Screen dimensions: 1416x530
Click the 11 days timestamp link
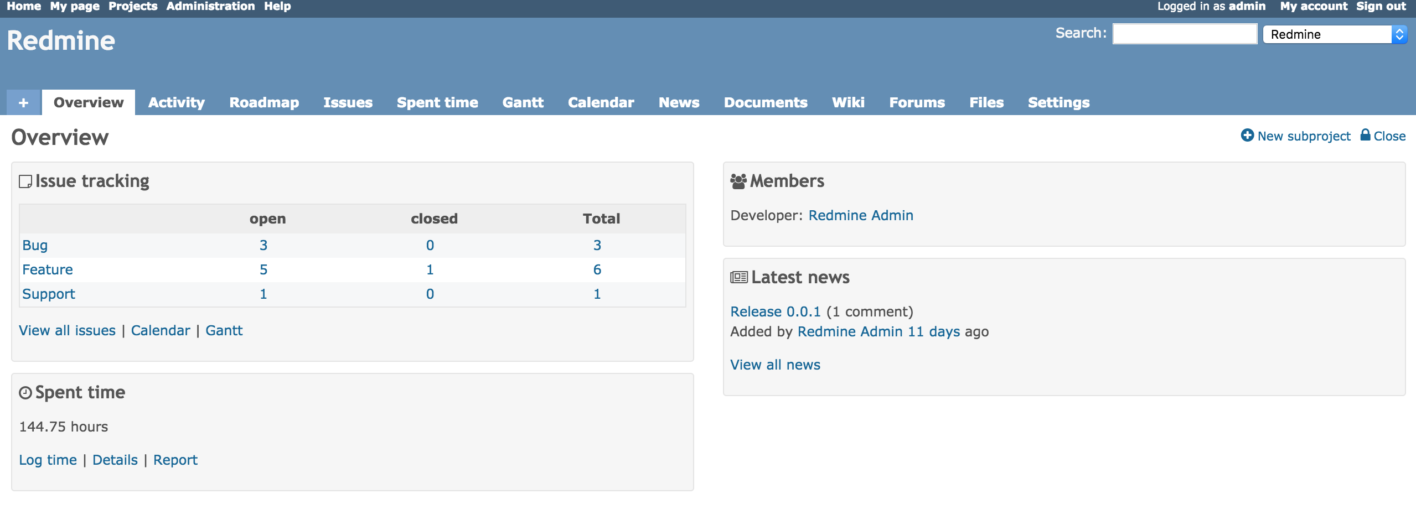click(934, 331)
